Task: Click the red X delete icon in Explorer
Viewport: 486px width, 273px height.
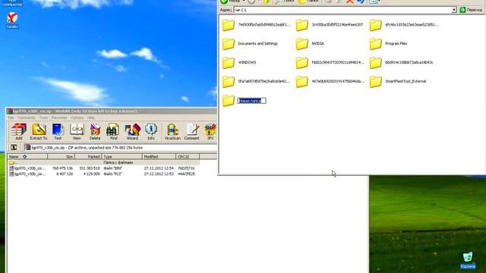Action: [x=349, y=2]
